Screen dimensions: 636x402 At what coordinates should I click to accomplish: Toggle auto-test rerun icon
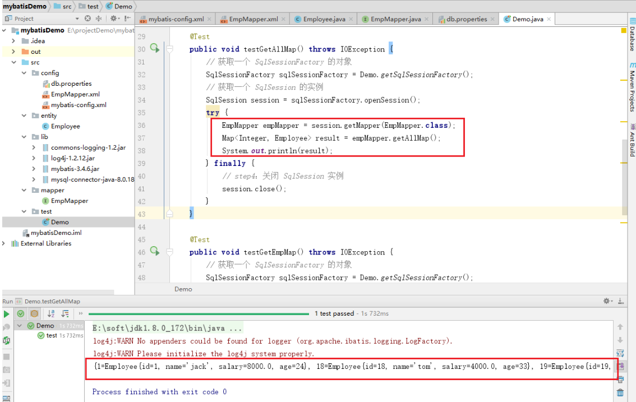click(x=6, y=341)
